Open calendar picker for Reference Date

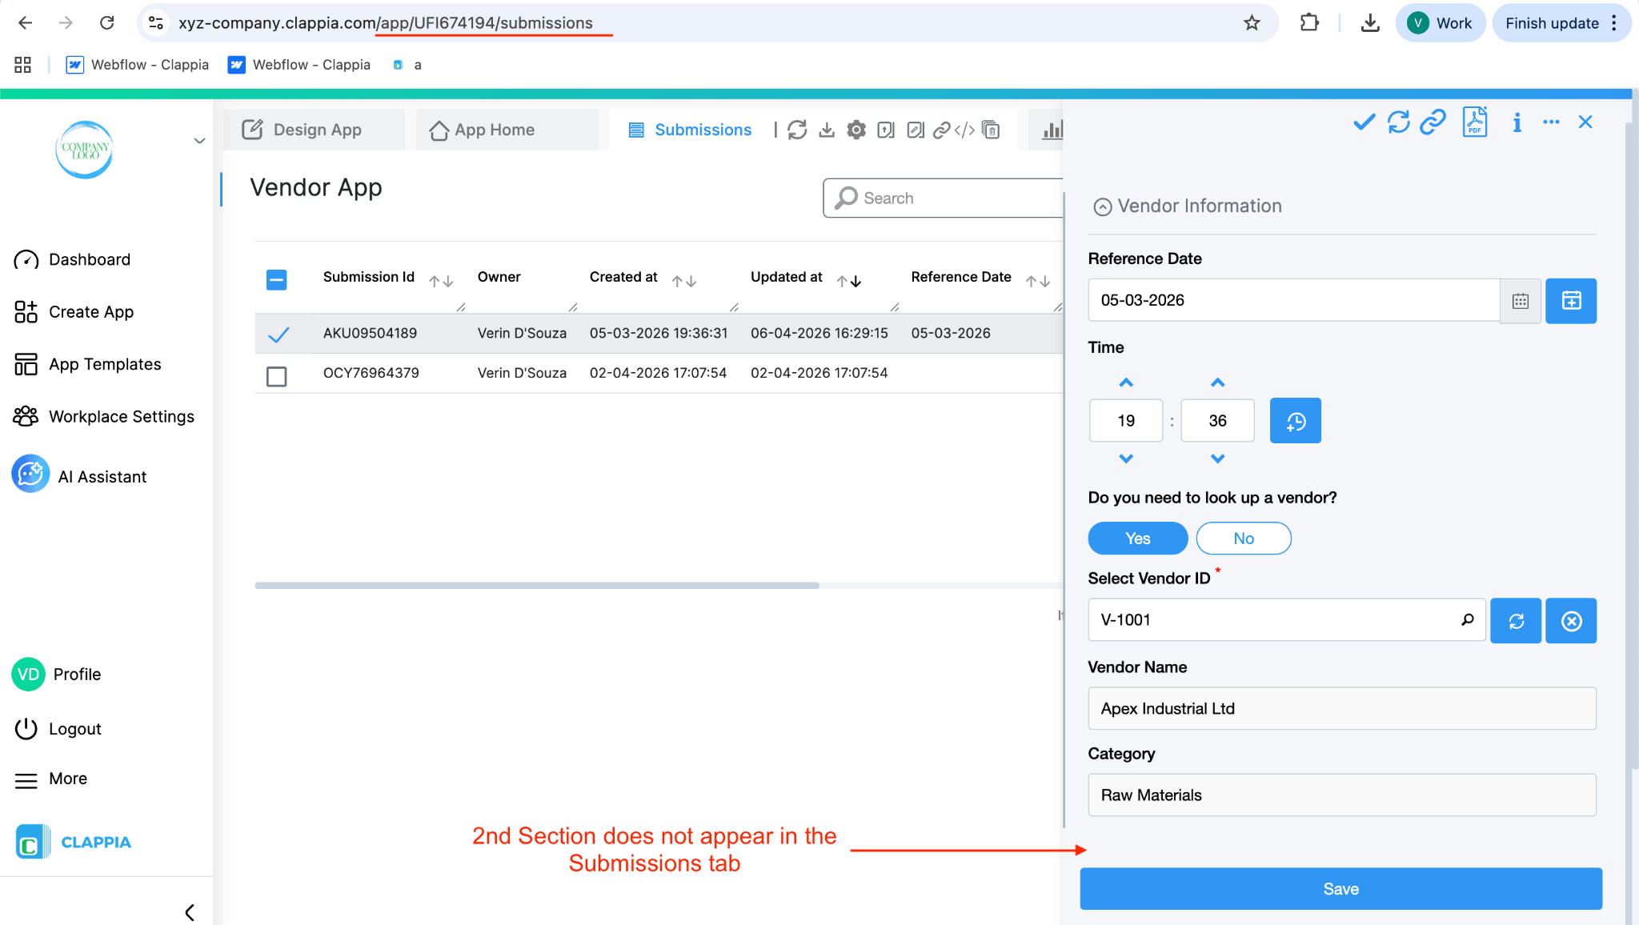1520,301
